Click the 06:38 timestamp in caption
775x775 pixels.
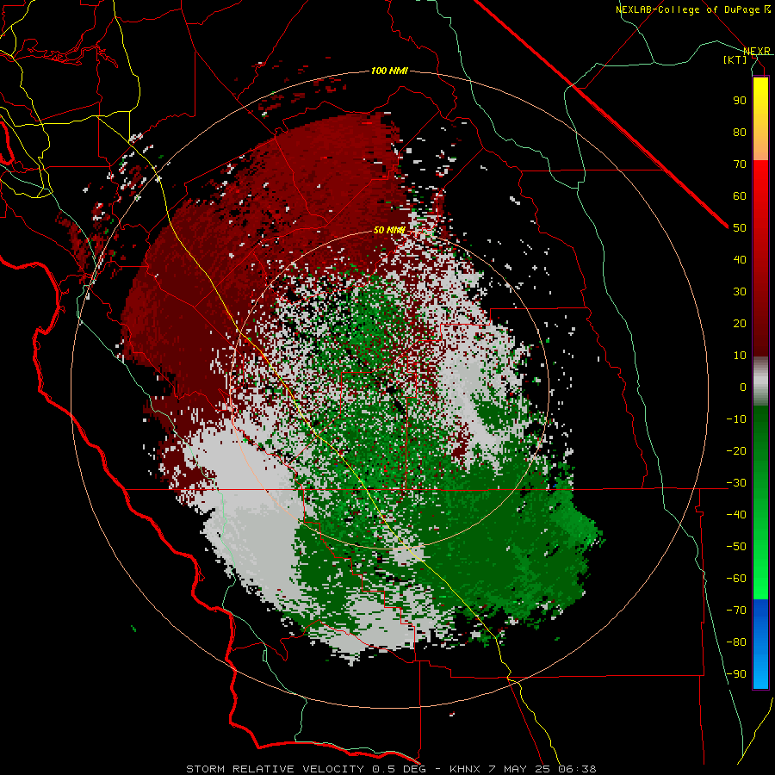(577, 769)
